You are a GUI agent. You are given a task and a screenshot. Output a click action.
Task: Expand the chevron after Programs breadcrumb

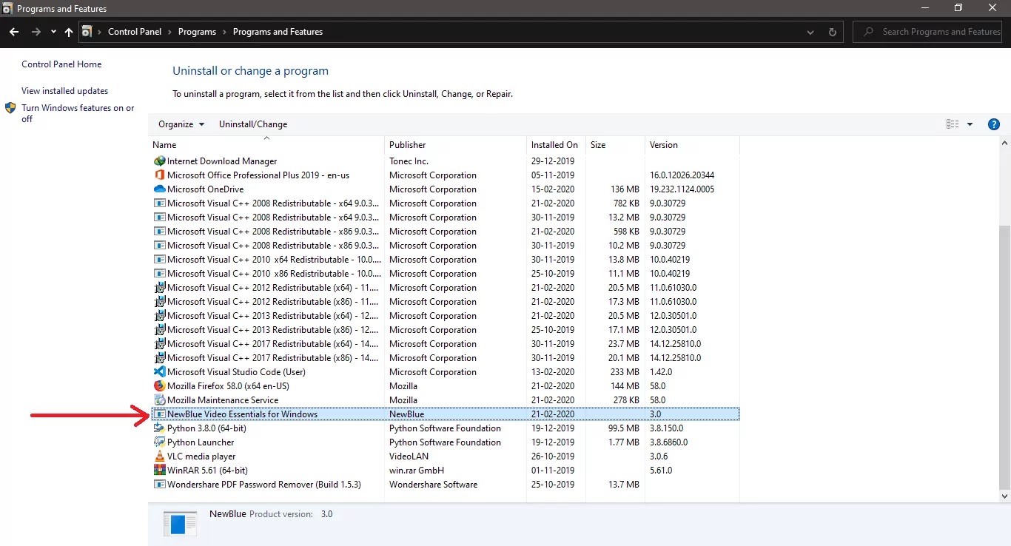coord(225,32)
